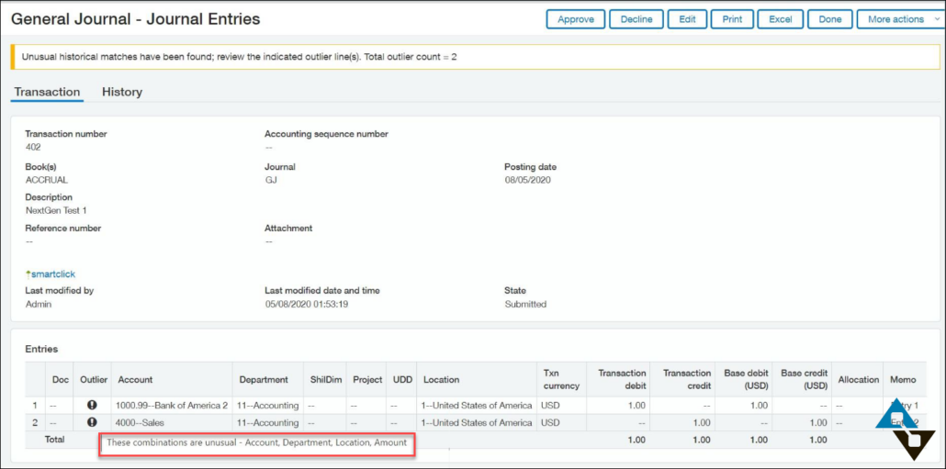This screenshot has width=946, height=469.
Task: Export the entry with the Excel button
Action: tap(780, 19)
